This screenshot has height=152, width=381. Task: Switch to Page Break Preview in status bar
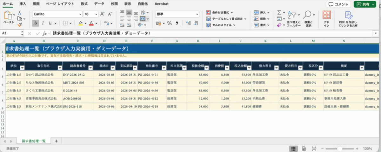tap(314, 149)
